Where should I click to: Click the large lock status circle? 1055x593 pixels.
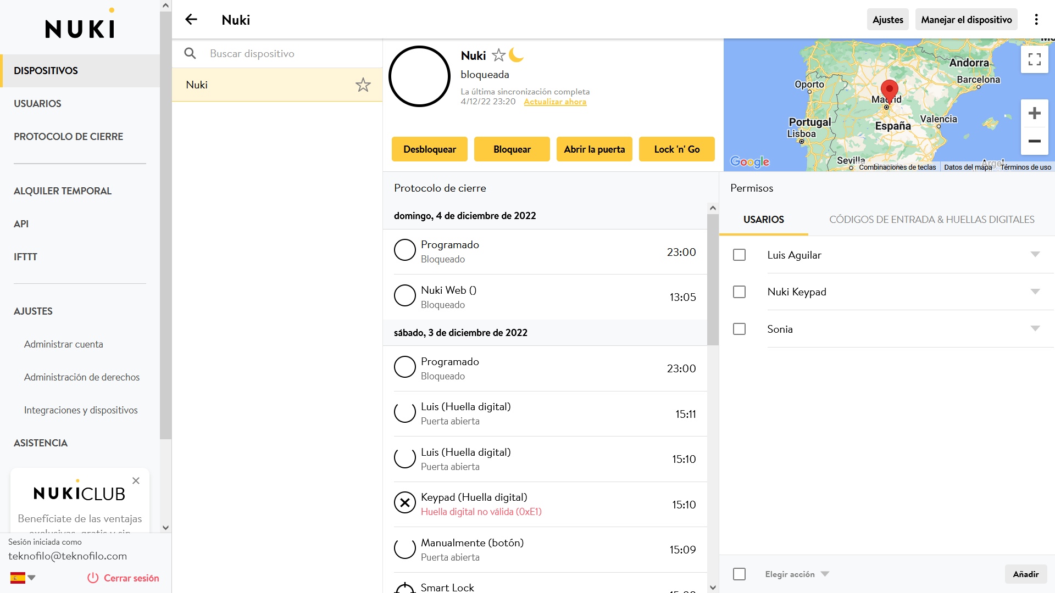click(419, 76)
